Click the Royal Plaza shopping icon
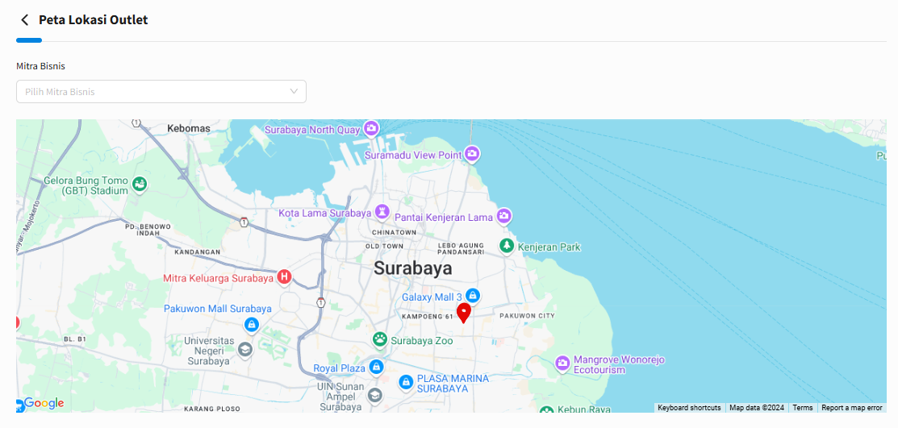This screenshot has height=428, width=898. (376, 366)
